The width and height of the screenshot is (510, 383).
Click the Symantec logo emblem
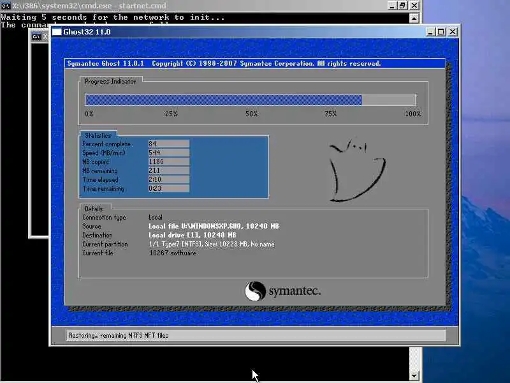pos(255,291)
